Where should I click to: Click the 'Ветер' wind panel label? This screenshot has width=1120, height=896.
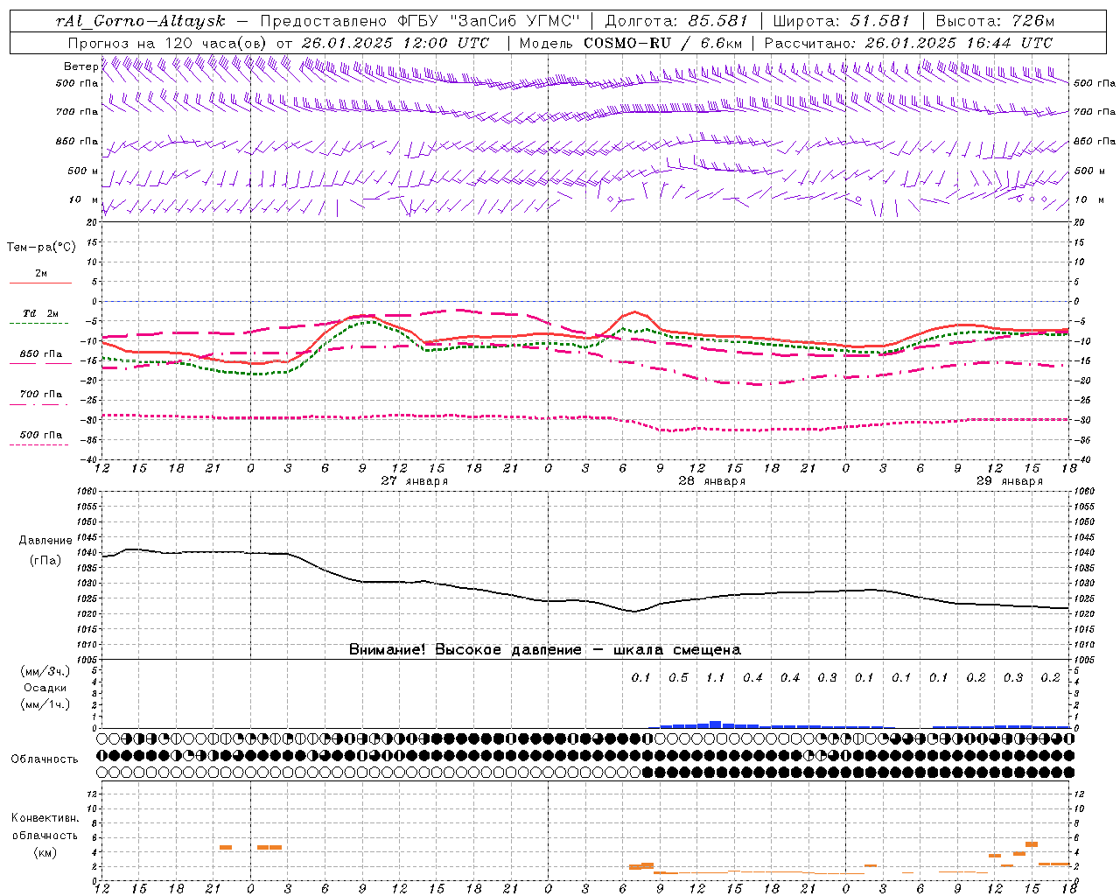click(x=81, y=66)
